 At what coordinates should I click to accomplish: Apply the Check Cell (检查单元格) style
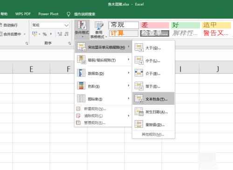tap(154, 34)
